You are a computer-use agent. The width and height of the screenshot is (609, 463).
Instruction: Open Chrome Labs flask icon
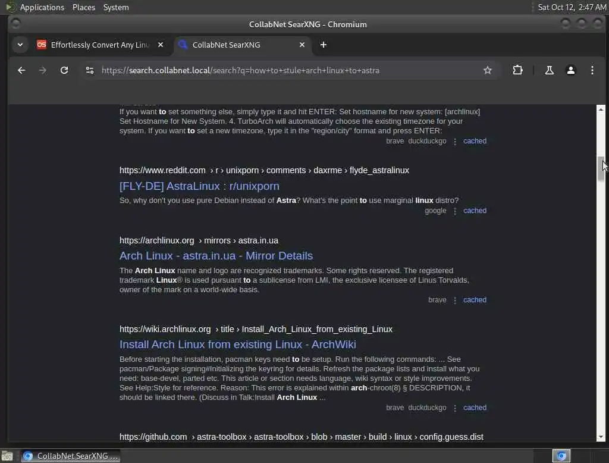pos(549,70)
